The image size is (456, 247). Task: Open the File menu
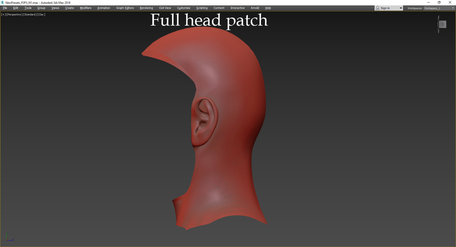point(5,8)
